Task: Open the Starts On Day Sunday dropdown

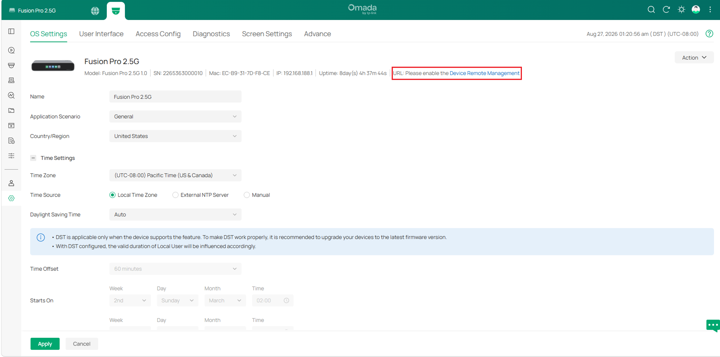Action: coord(177,301)
